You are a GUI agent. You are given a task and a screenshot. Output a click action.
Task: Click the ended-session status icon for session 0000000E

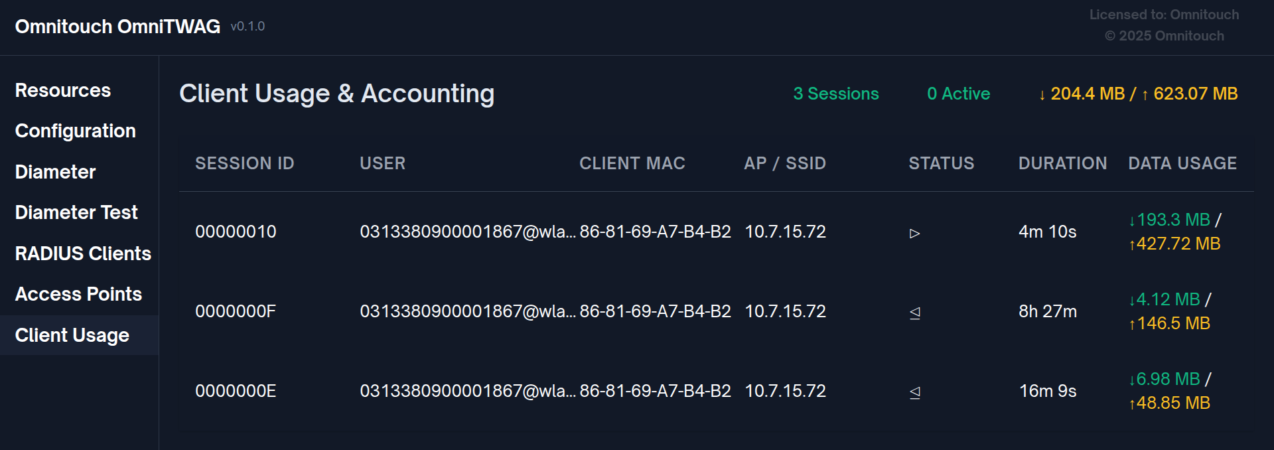(x=915, y=392)
